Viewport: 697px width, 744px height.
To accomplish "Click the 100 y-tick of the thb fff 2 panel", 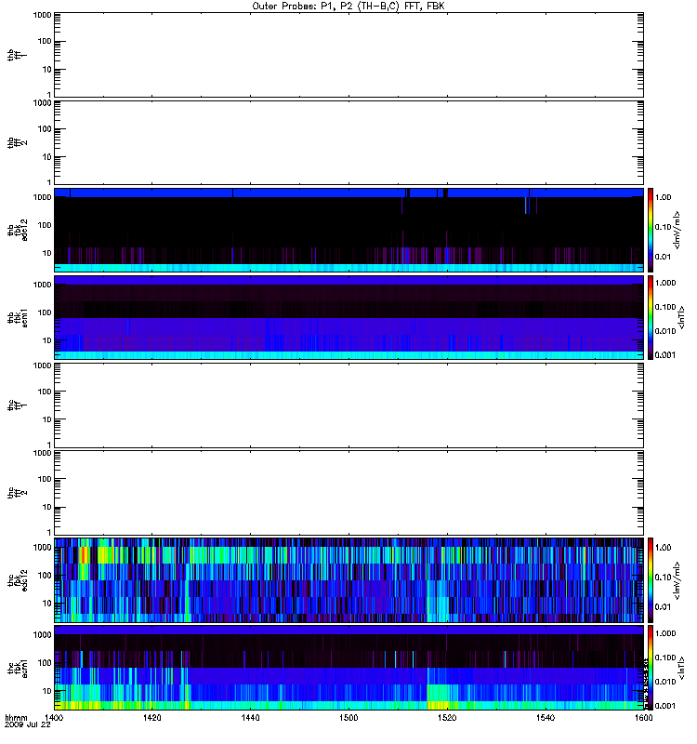I will tap(45, 129).
